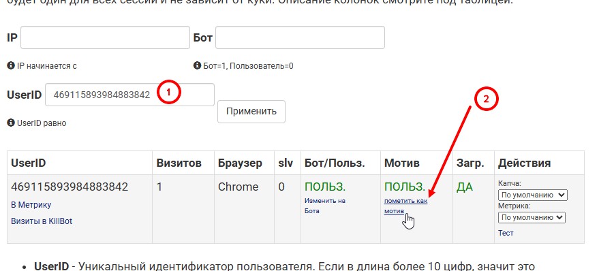599x271 pixels.
Task: Click the bold 'UserID' term in description list
Action: click(52, 266)
